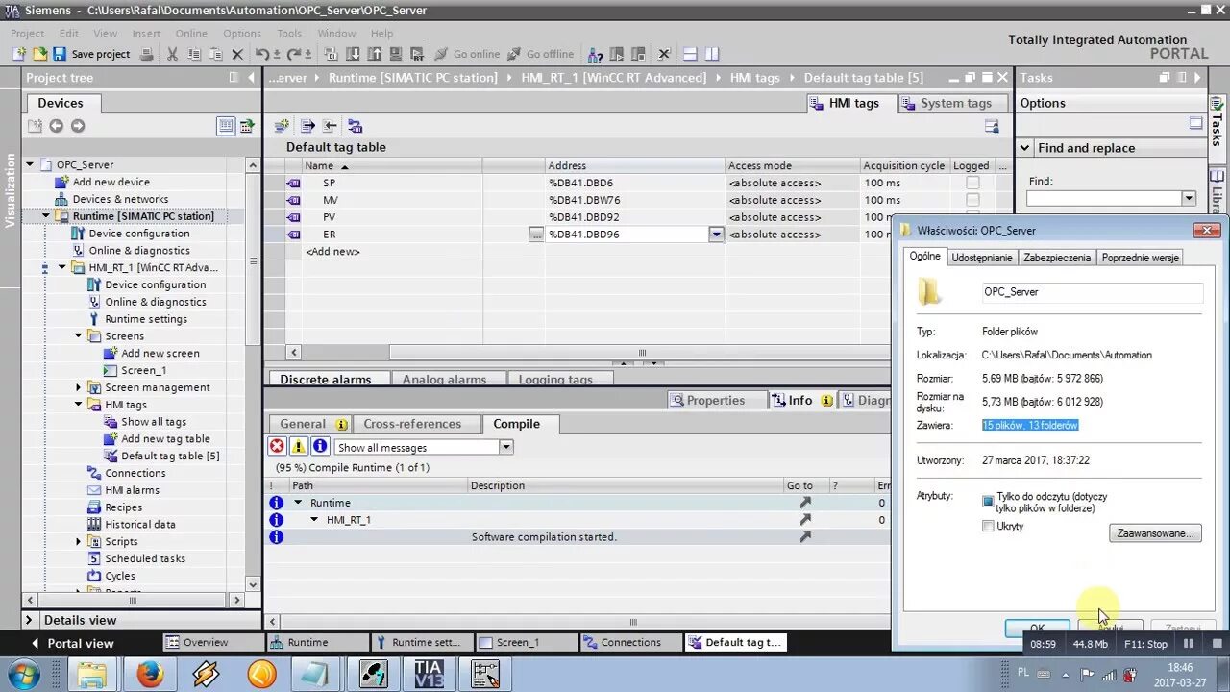Collapse the Screens folder in tree
1230x692 pixels.
point(79,336)
